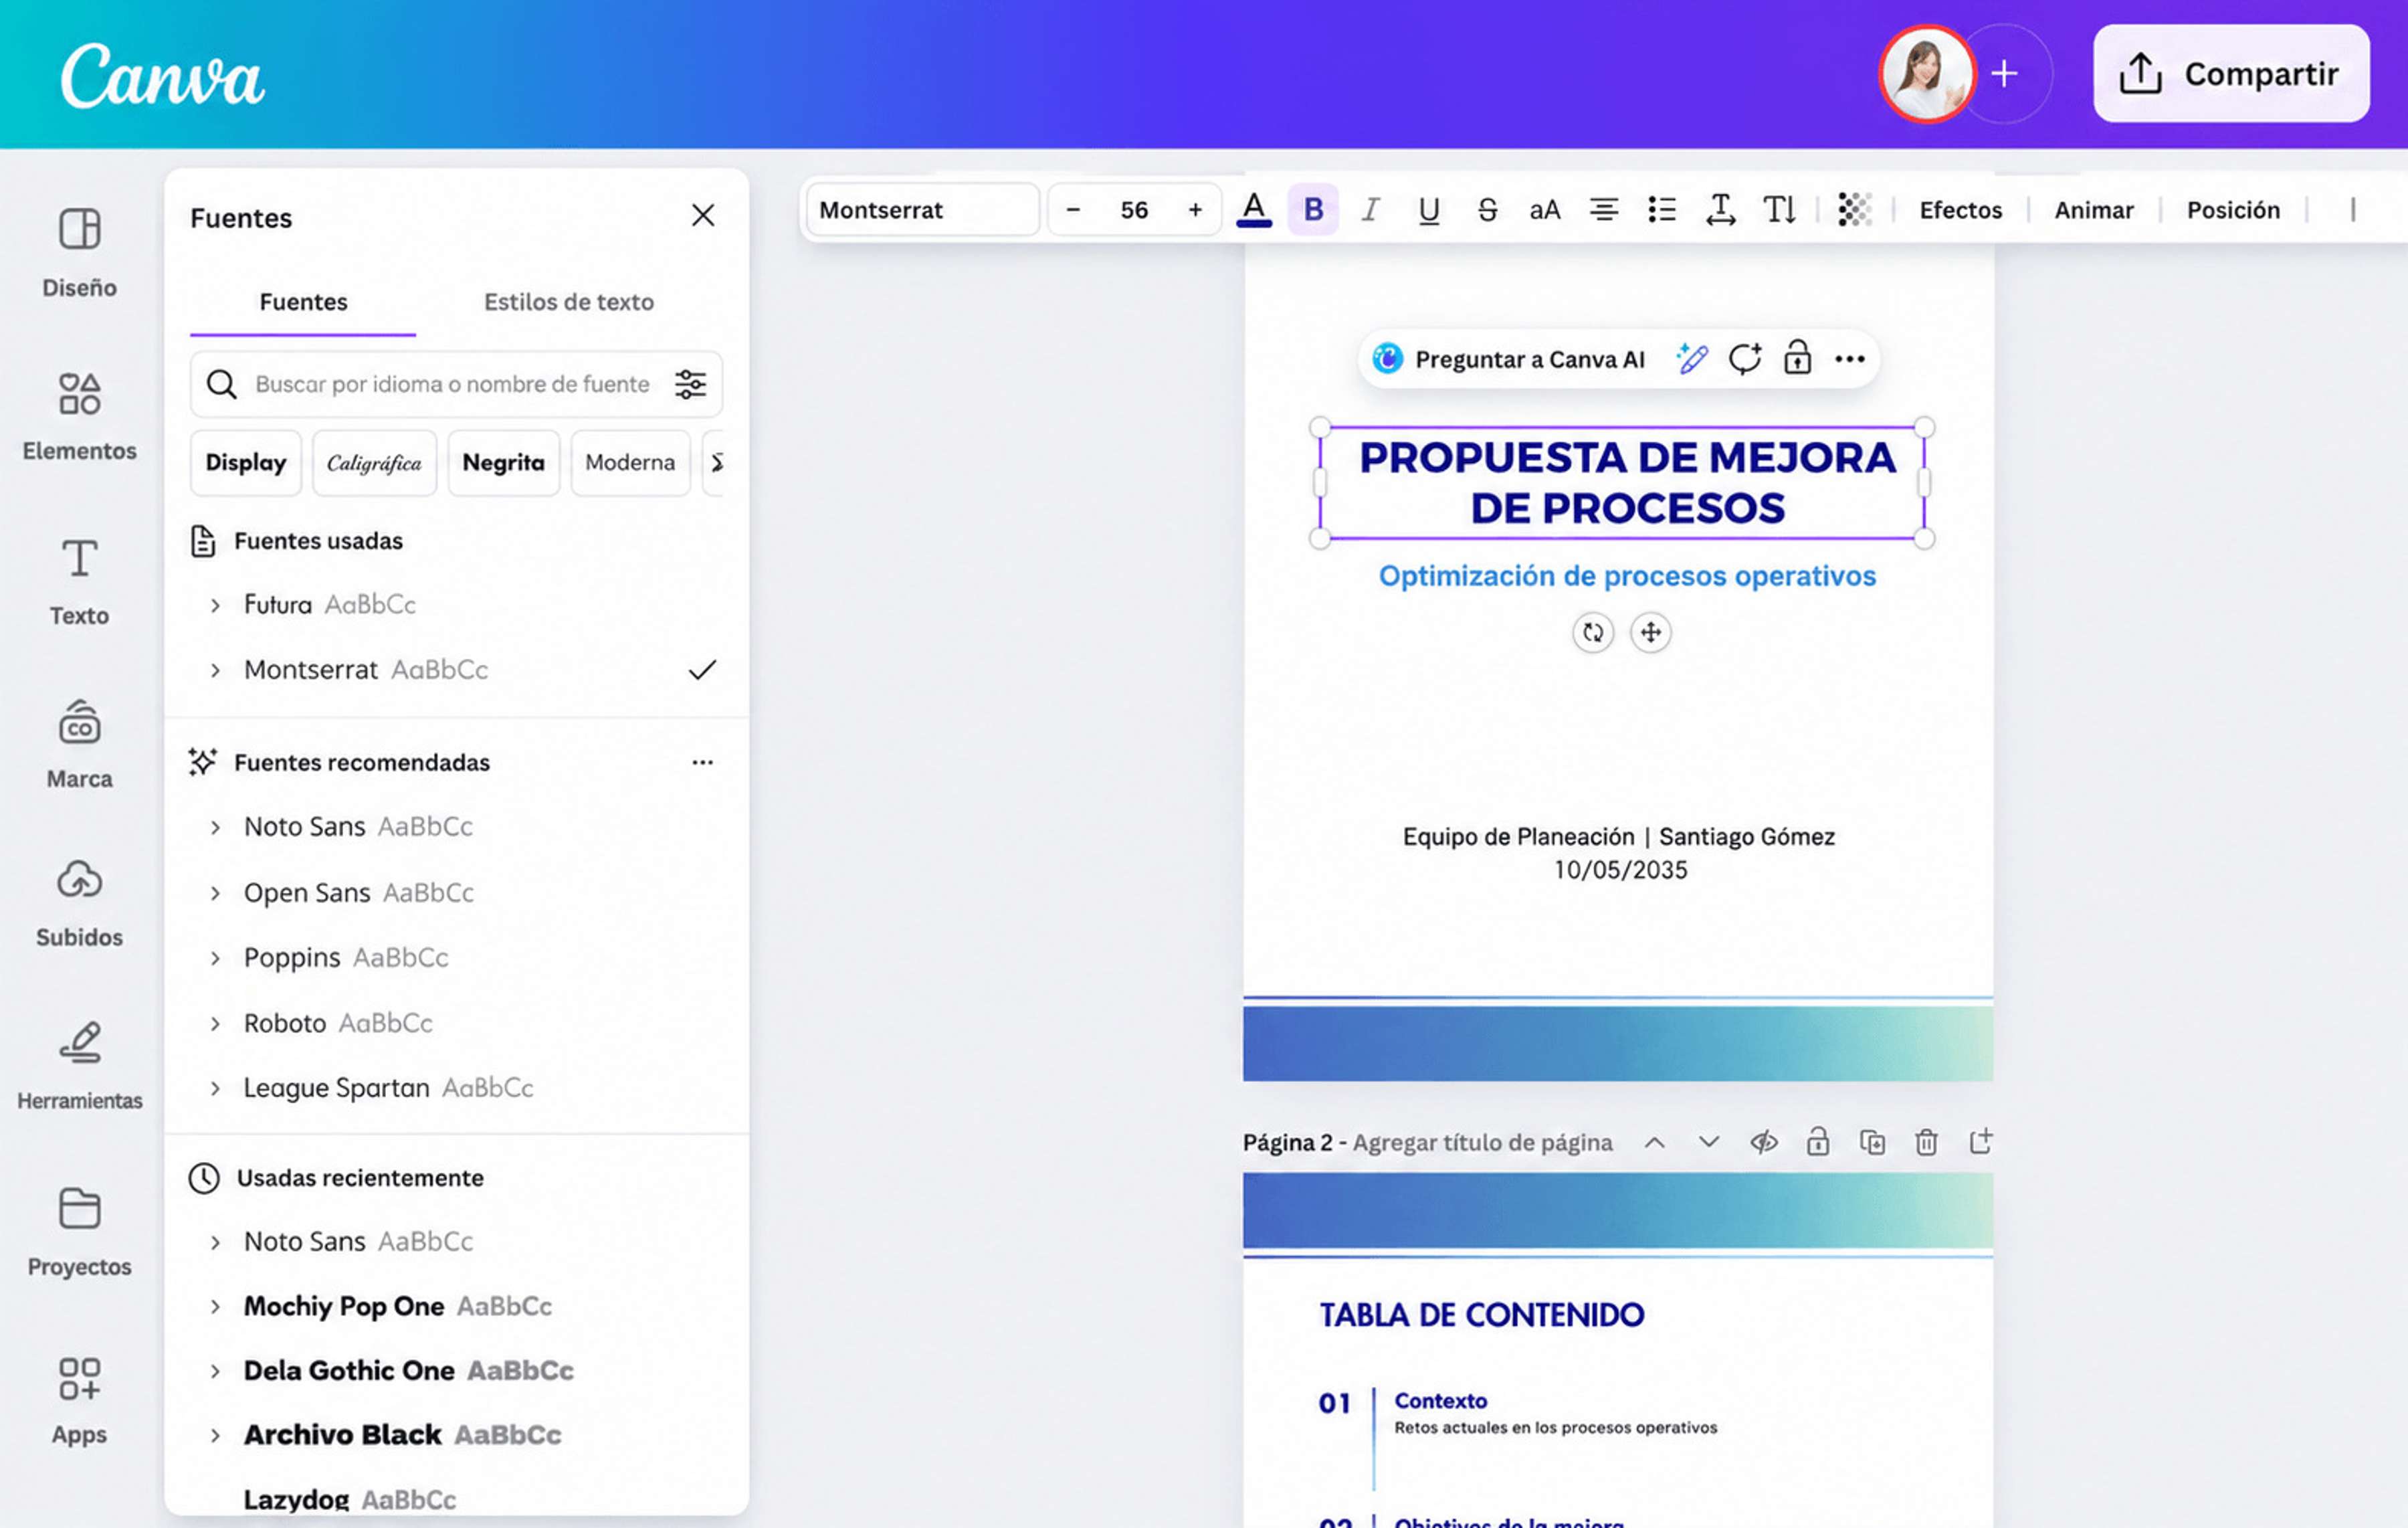This screenshot has height=1528, width=2408.
Task: Lock the selected title element
Action: click(x=1797, y=359)
